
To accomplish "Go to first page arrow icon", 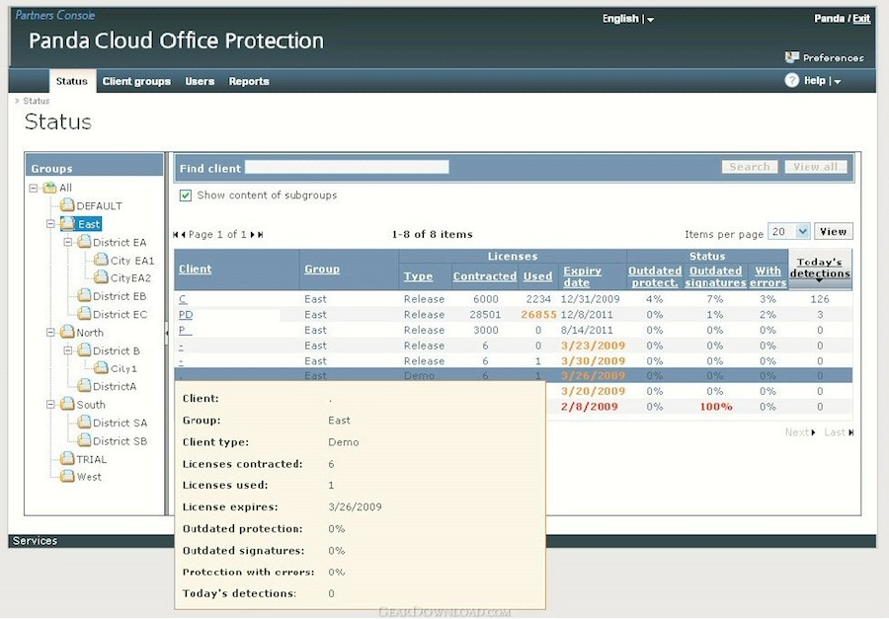I will click(176, 235).
